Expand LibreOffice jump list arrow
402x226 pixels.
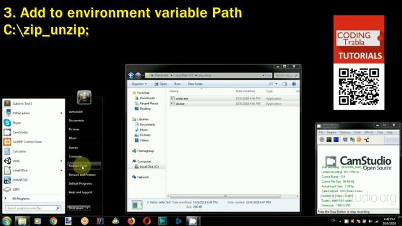click(61, 170)
